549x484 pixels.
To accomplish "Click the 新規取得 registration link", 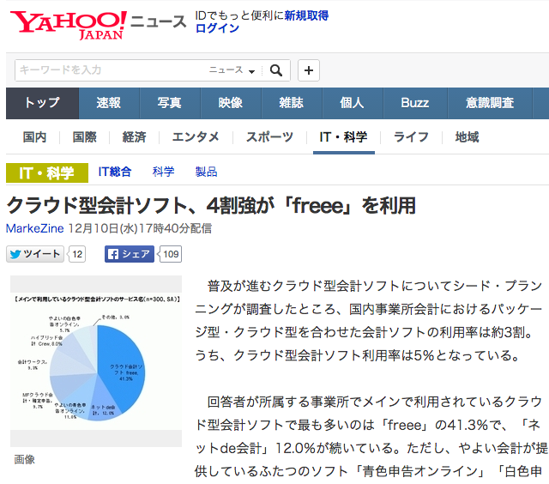I will (x=306, y=15).
